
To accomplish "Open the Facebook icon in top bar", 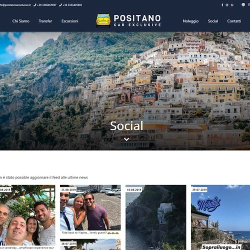I will click(x=222, y=5).
